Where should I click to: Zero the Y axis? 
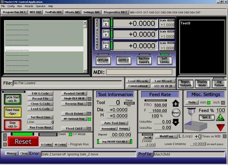pyautogui.click(x=106, y=34)
